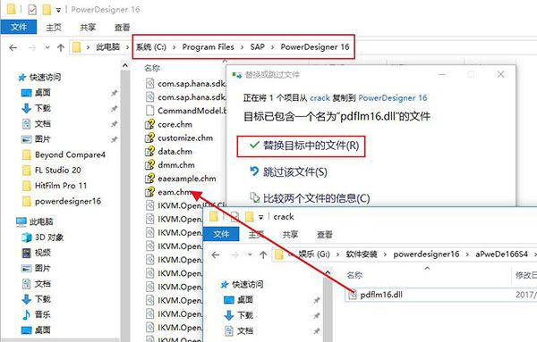The height and width of the screenshot is (342, 537).
Task: Go up one folder level with up arrow
Action: coord(61,47)
